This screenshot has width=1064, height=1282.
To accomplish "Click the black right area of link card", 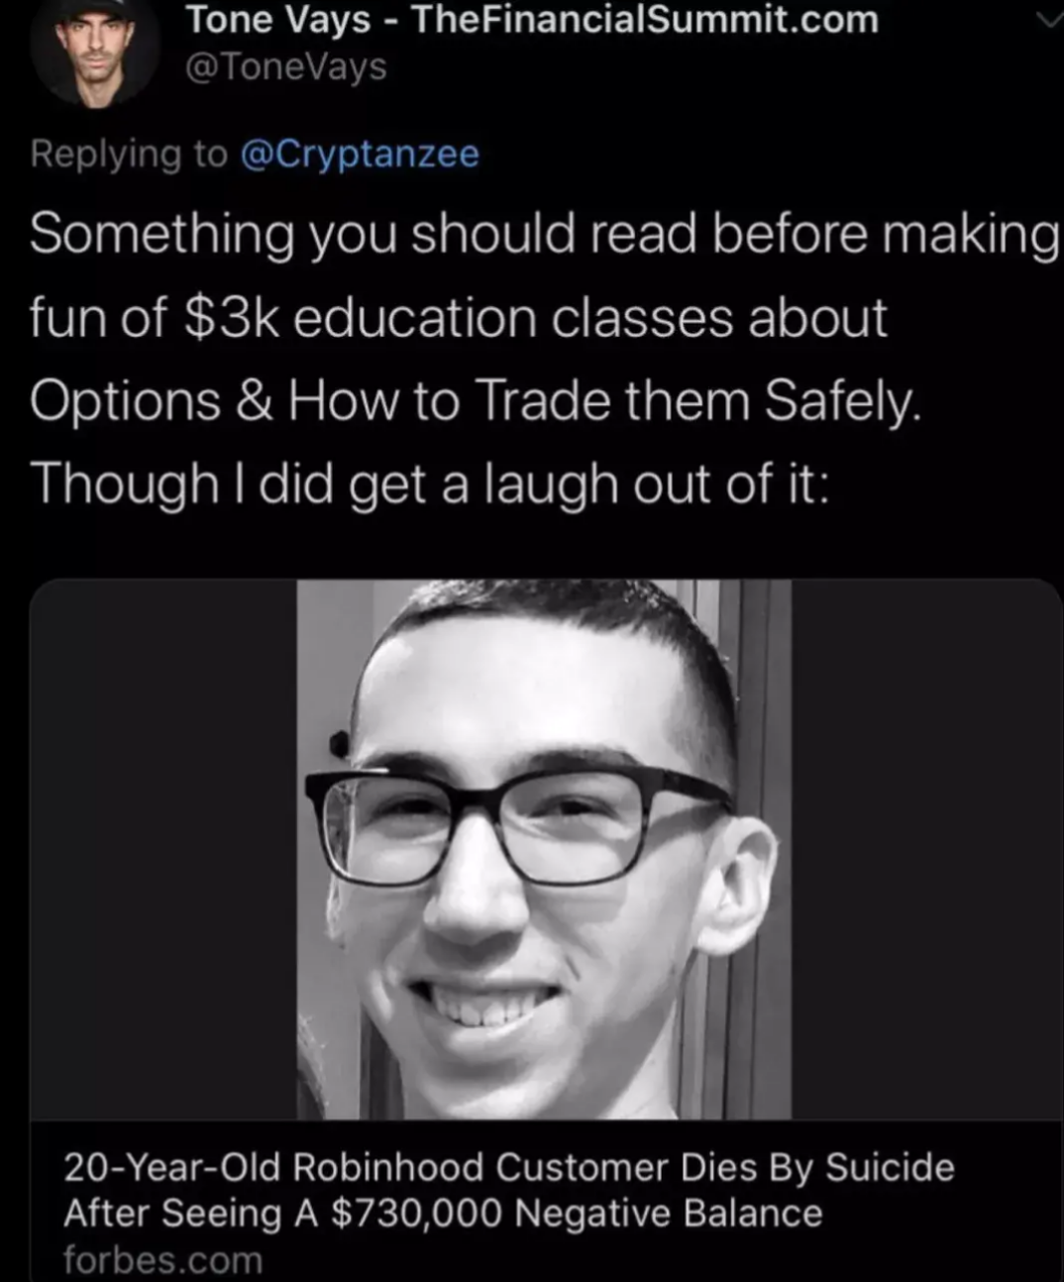I will click(926, 849).
